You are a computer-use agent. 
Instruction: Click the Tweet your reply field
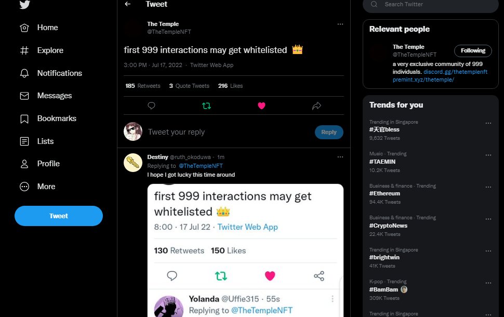[228, 132]
